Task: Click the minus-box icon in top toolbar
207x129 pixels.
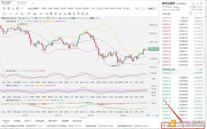Action: click(x=4, y=9)
